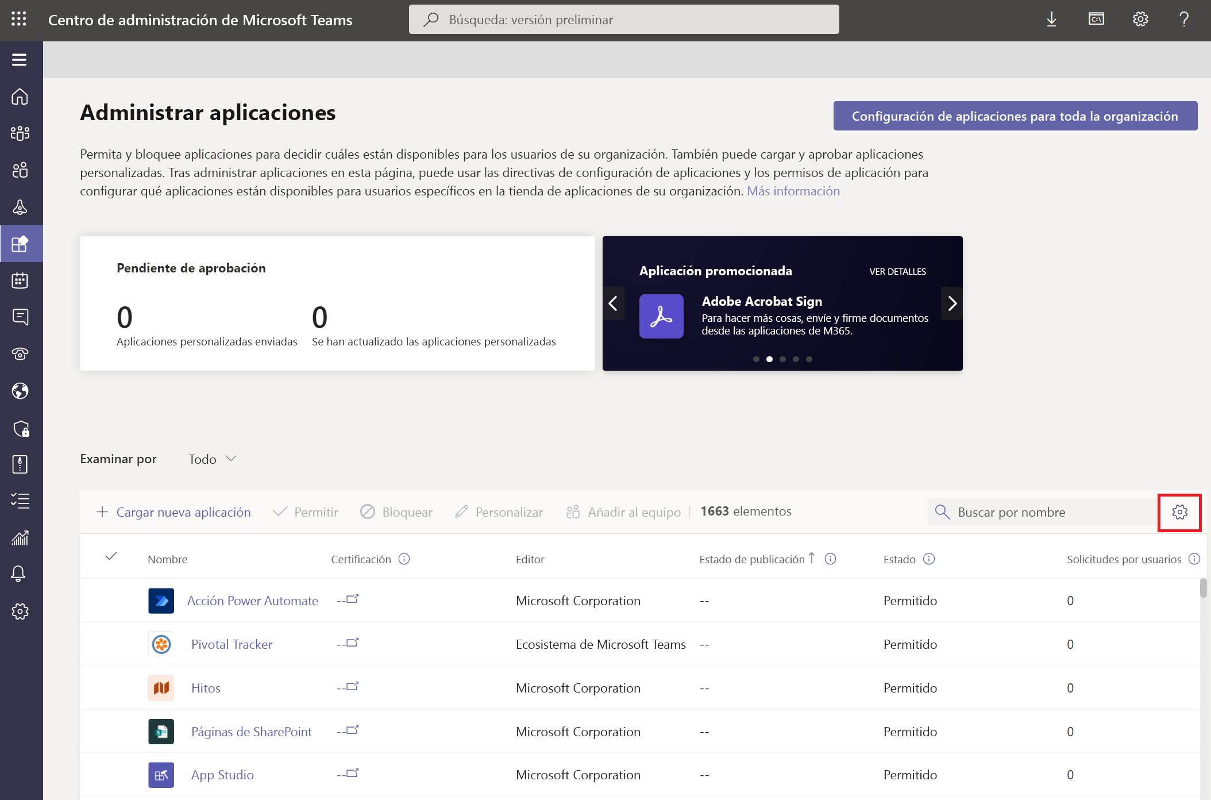Open certification link for App Studio row
Screen dimensions: 1211x800
348,774
